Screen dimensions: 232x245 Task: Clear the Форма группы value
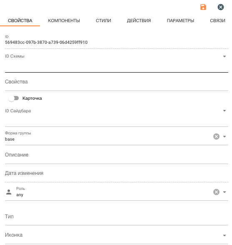[216, 136]
